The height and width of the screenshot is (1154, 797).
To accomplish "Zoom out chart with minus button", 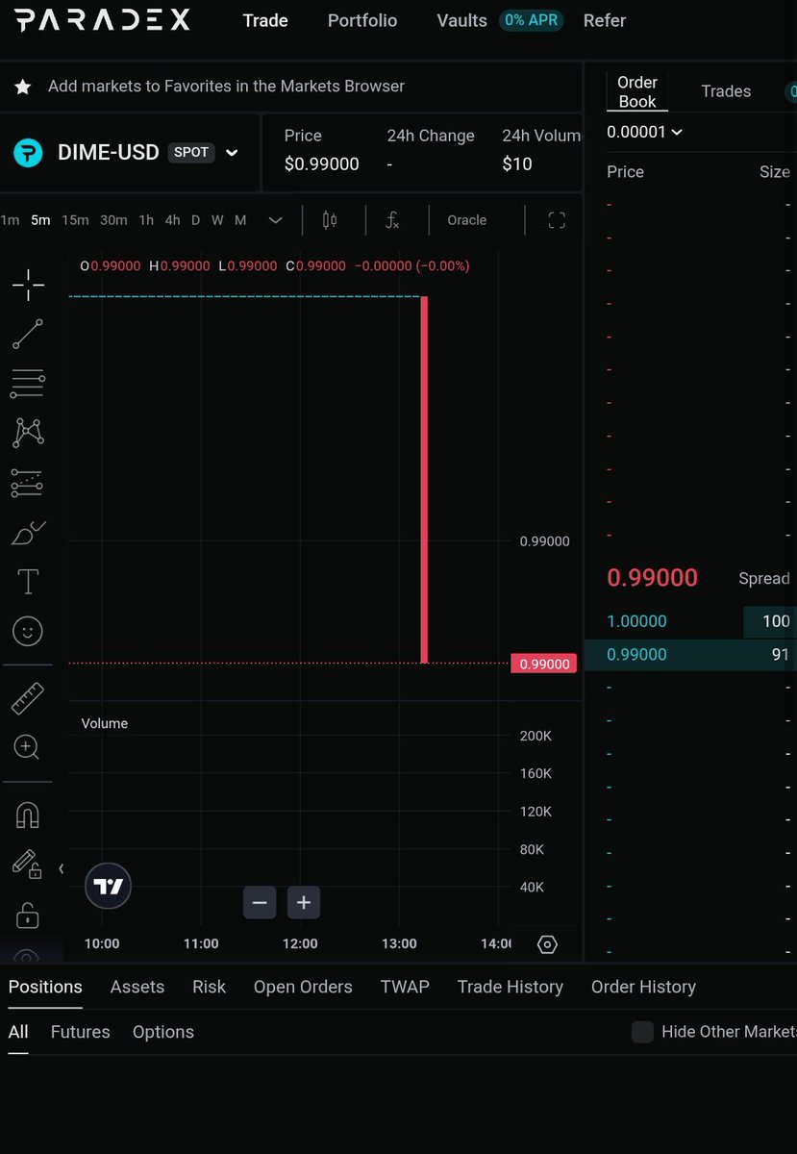I will tap(260, 902).
